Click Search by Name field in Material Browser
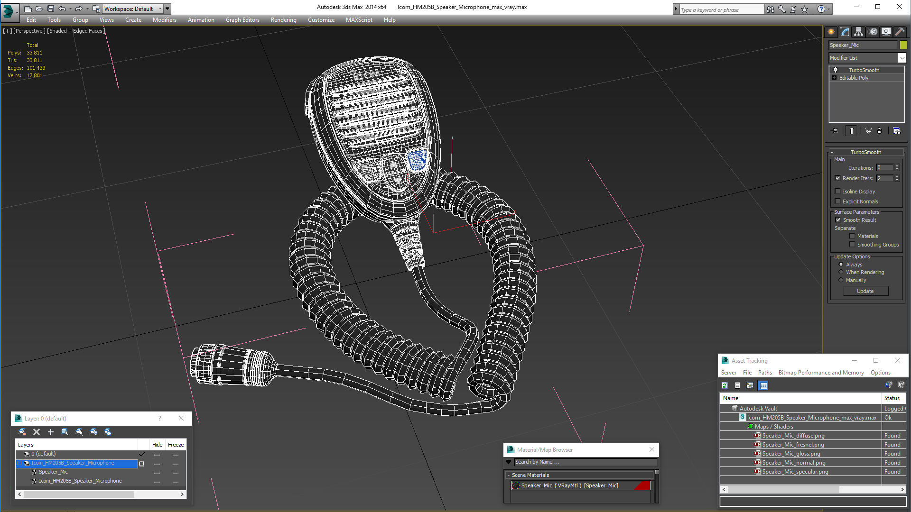Screen dimensions: 911x512 (x=586, y=462)
